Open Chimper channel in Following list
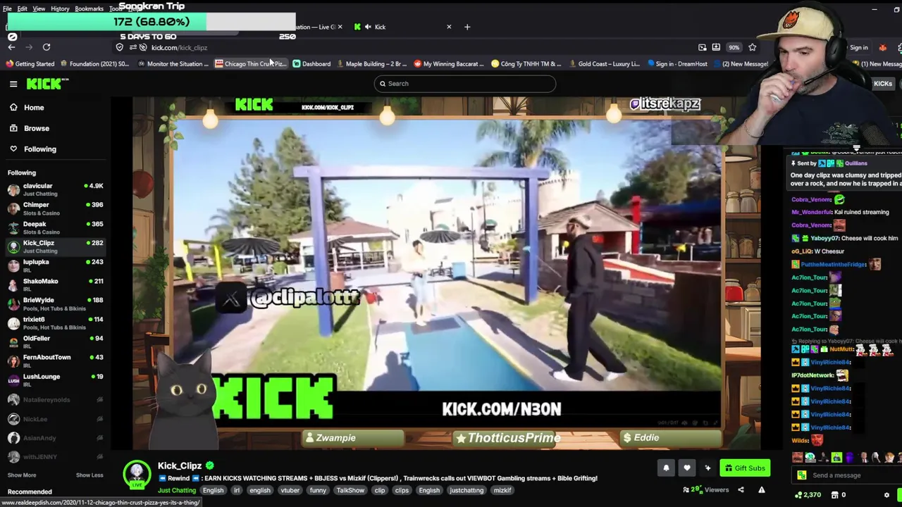 tap(55, 208)
